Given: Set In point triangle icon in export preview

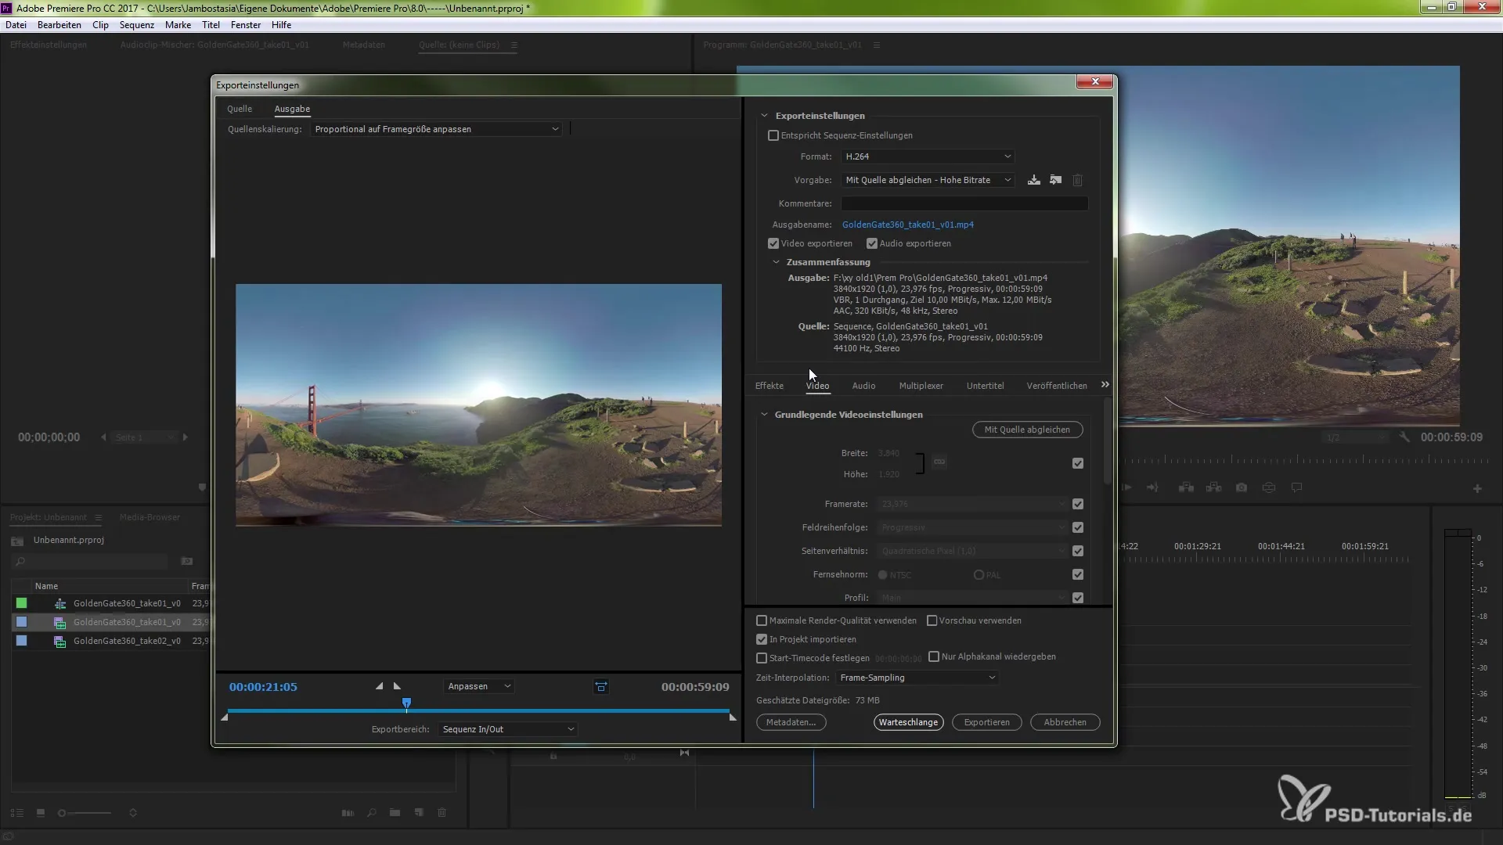Looking at the screenshot, I should [379, 686].
